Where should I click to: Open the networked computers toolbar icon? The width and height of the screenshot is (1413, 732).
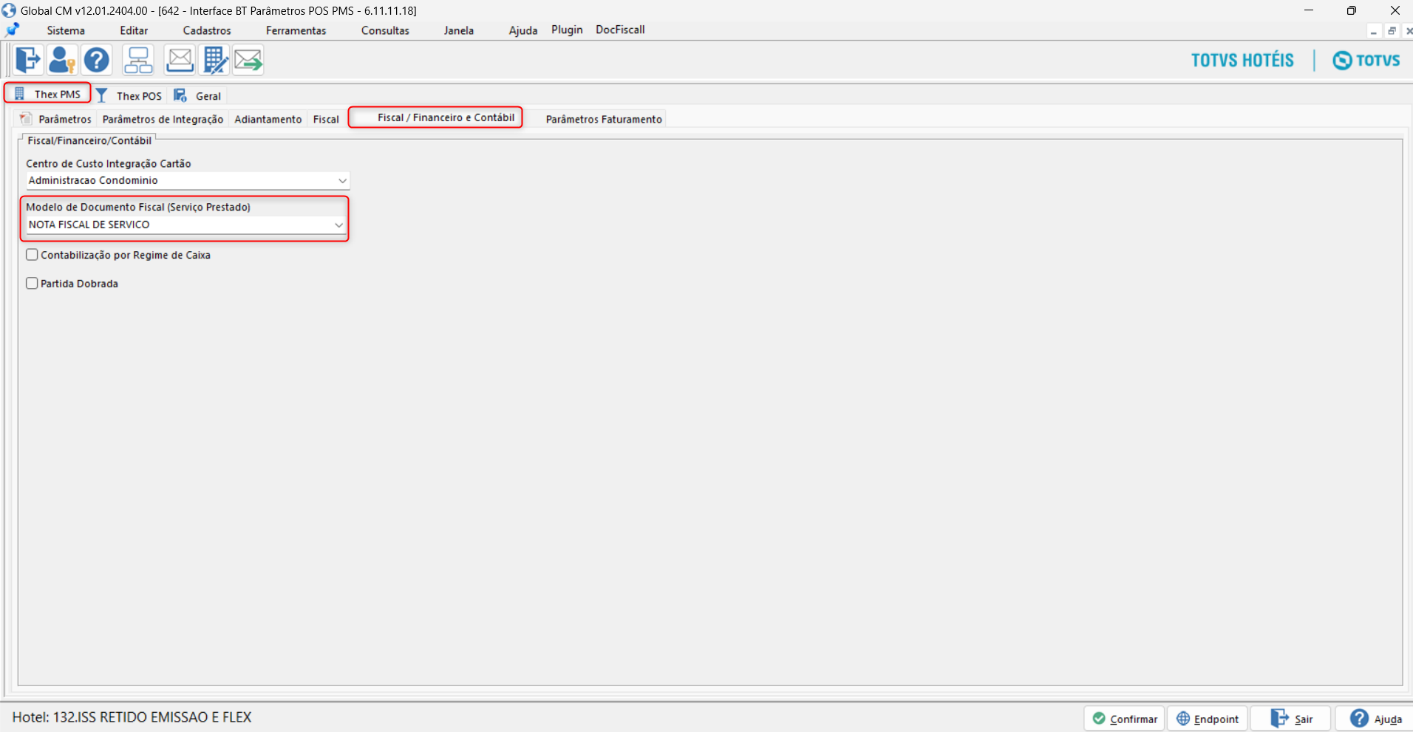tap(138, 60)
